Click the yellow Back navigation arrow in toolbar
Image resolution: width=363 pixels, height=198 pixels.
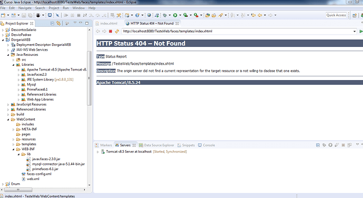(x=260, y=15)
